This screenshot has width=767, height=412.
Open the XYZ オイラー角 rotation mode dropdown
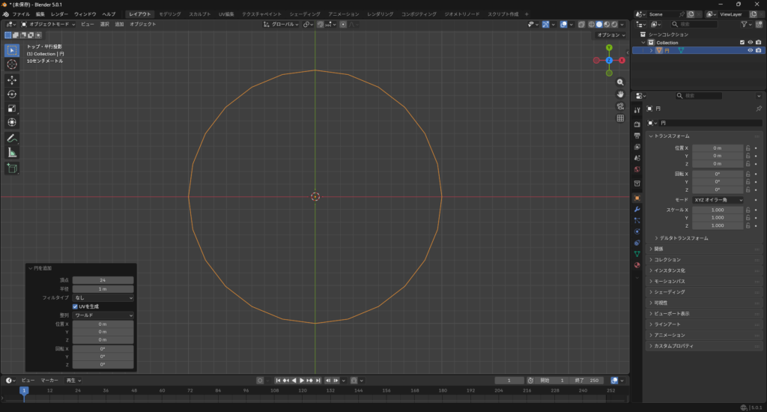click(x=718, y=200)
